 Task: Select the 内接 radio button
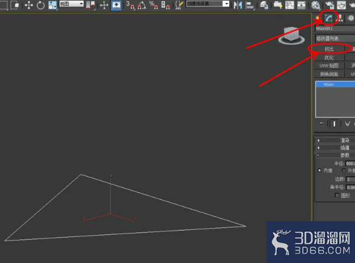pyautogui.click(x=320, y=170)
